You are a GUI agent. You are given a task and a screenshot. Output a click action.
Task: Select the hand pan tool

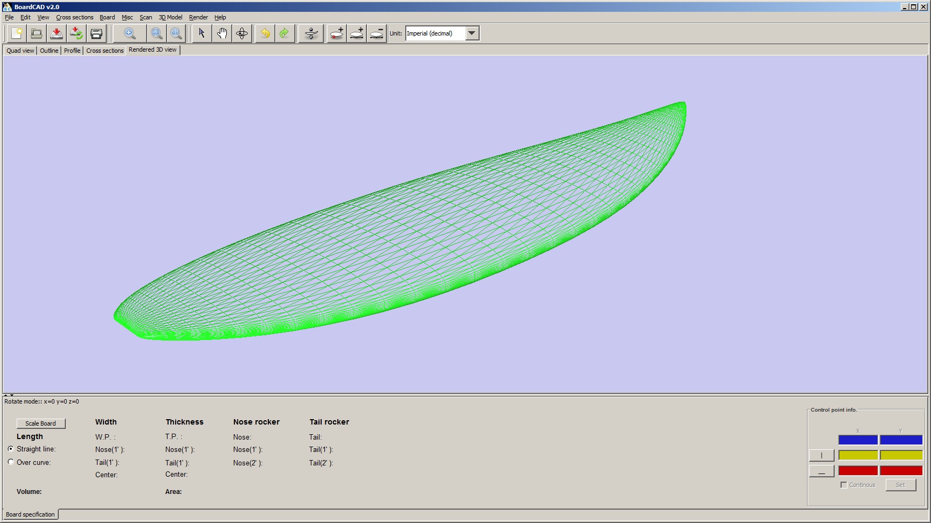[222, 33]
